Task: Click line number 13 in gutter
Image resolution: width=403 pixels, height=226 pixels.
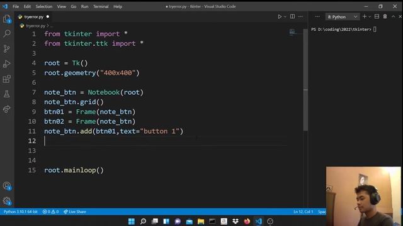Action: tap(32, 151)
